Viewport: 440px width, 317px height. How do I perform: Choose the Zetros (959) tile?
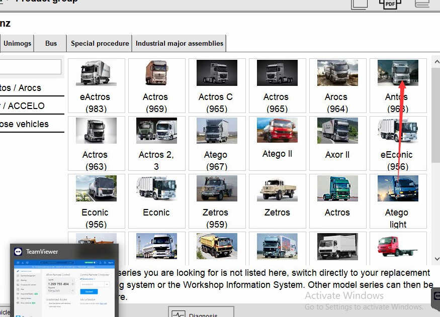coord(217,201)
